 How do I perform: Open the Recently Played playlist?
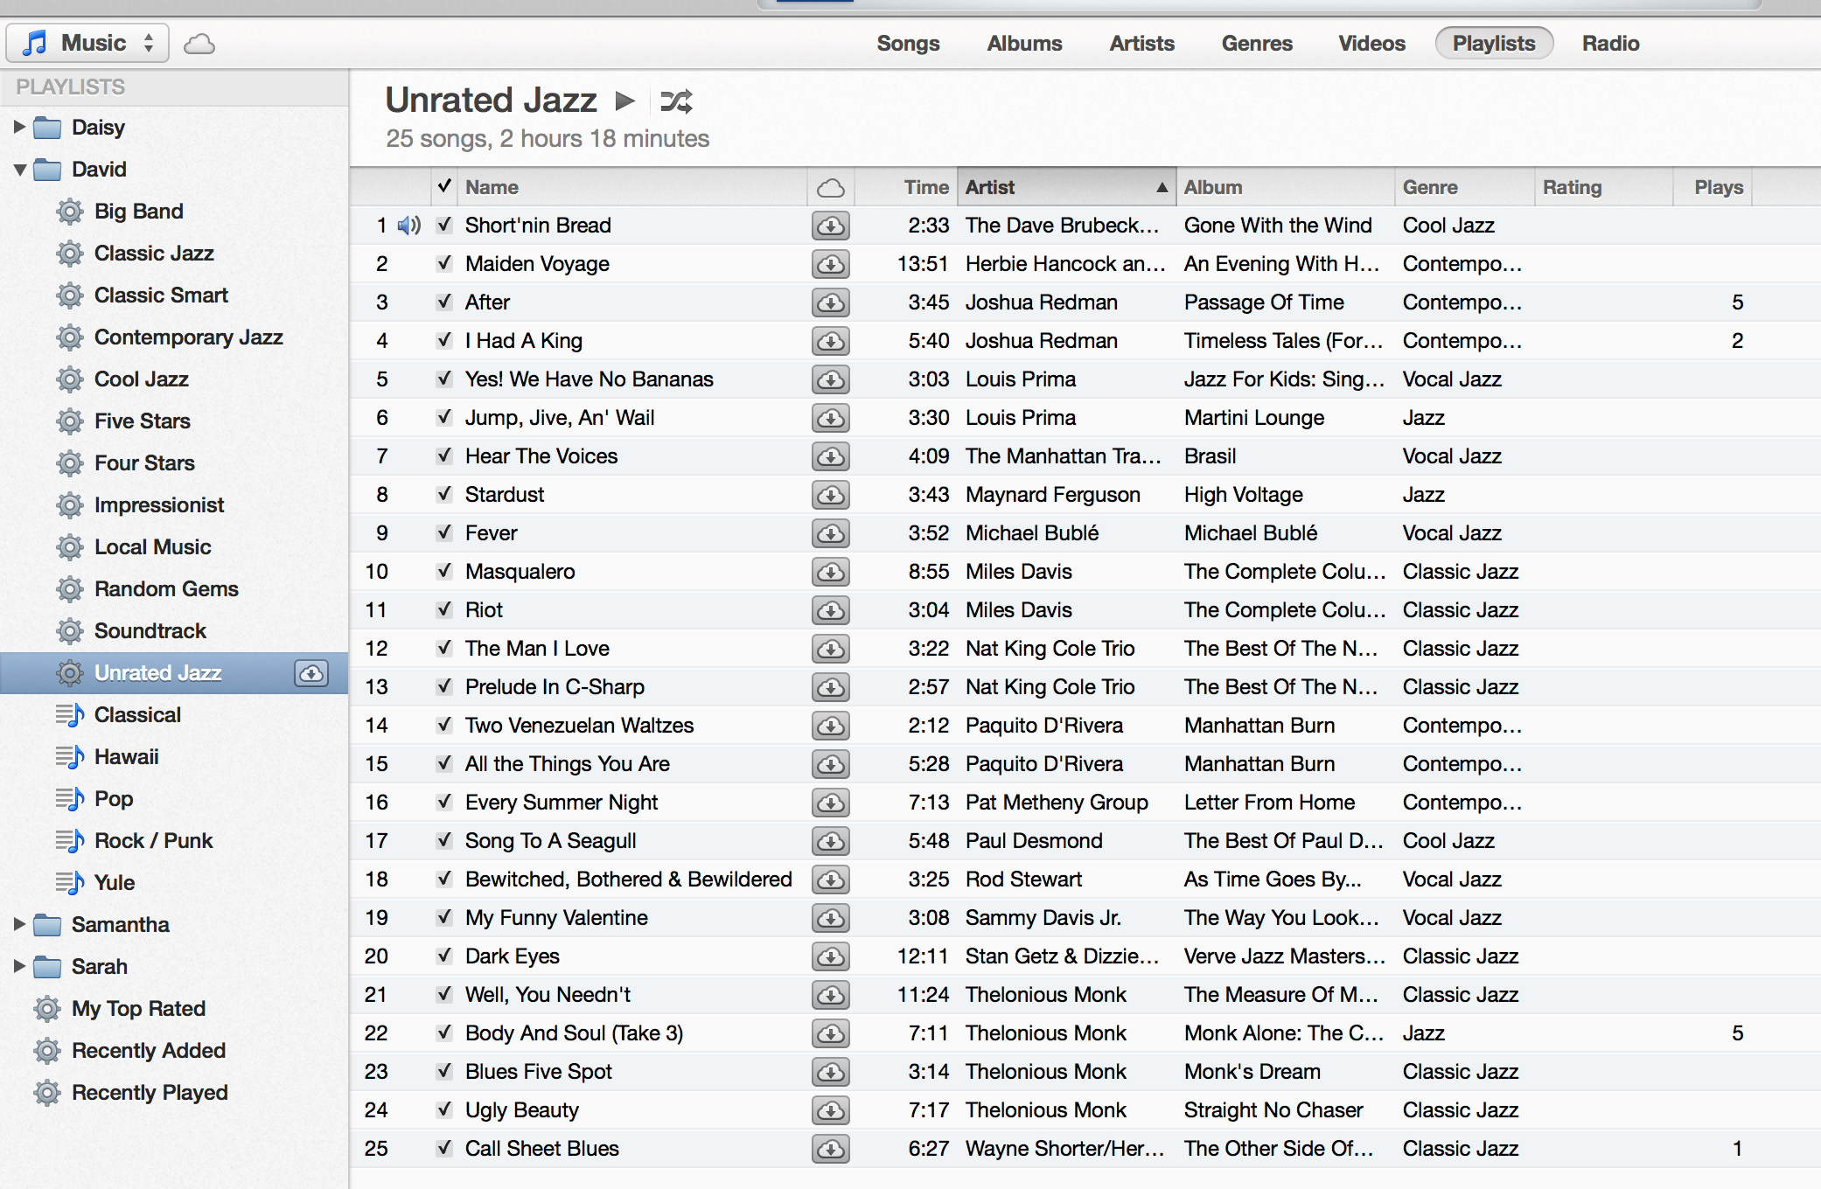click(150, 1093)
